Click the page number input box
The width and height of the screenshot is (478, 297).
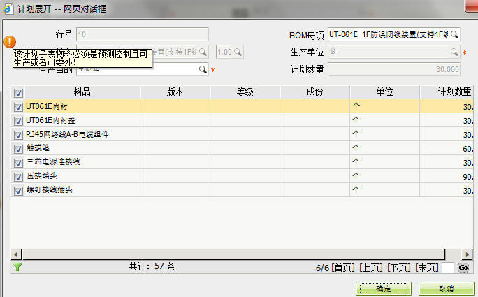(x=448, y=268)
